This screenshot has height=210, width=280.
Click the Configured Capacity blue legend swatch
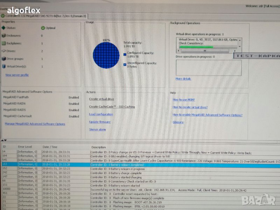point(125,54)
